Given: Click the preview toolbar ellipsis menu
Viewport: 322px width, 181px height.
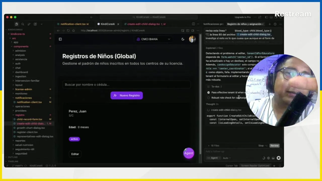Looking at the screenshot, I should coord(198,30).
